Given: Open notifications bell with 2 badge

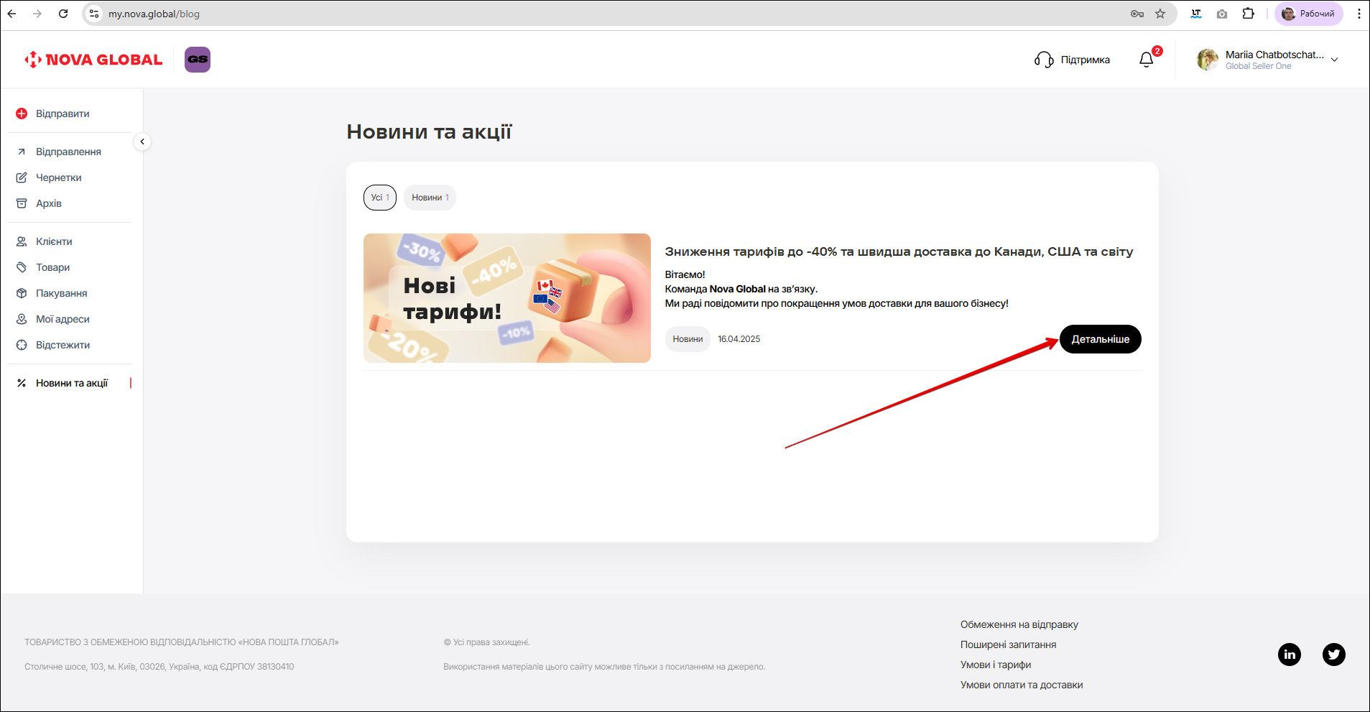Looking at the screenshot, I should tap(1147, 60).
